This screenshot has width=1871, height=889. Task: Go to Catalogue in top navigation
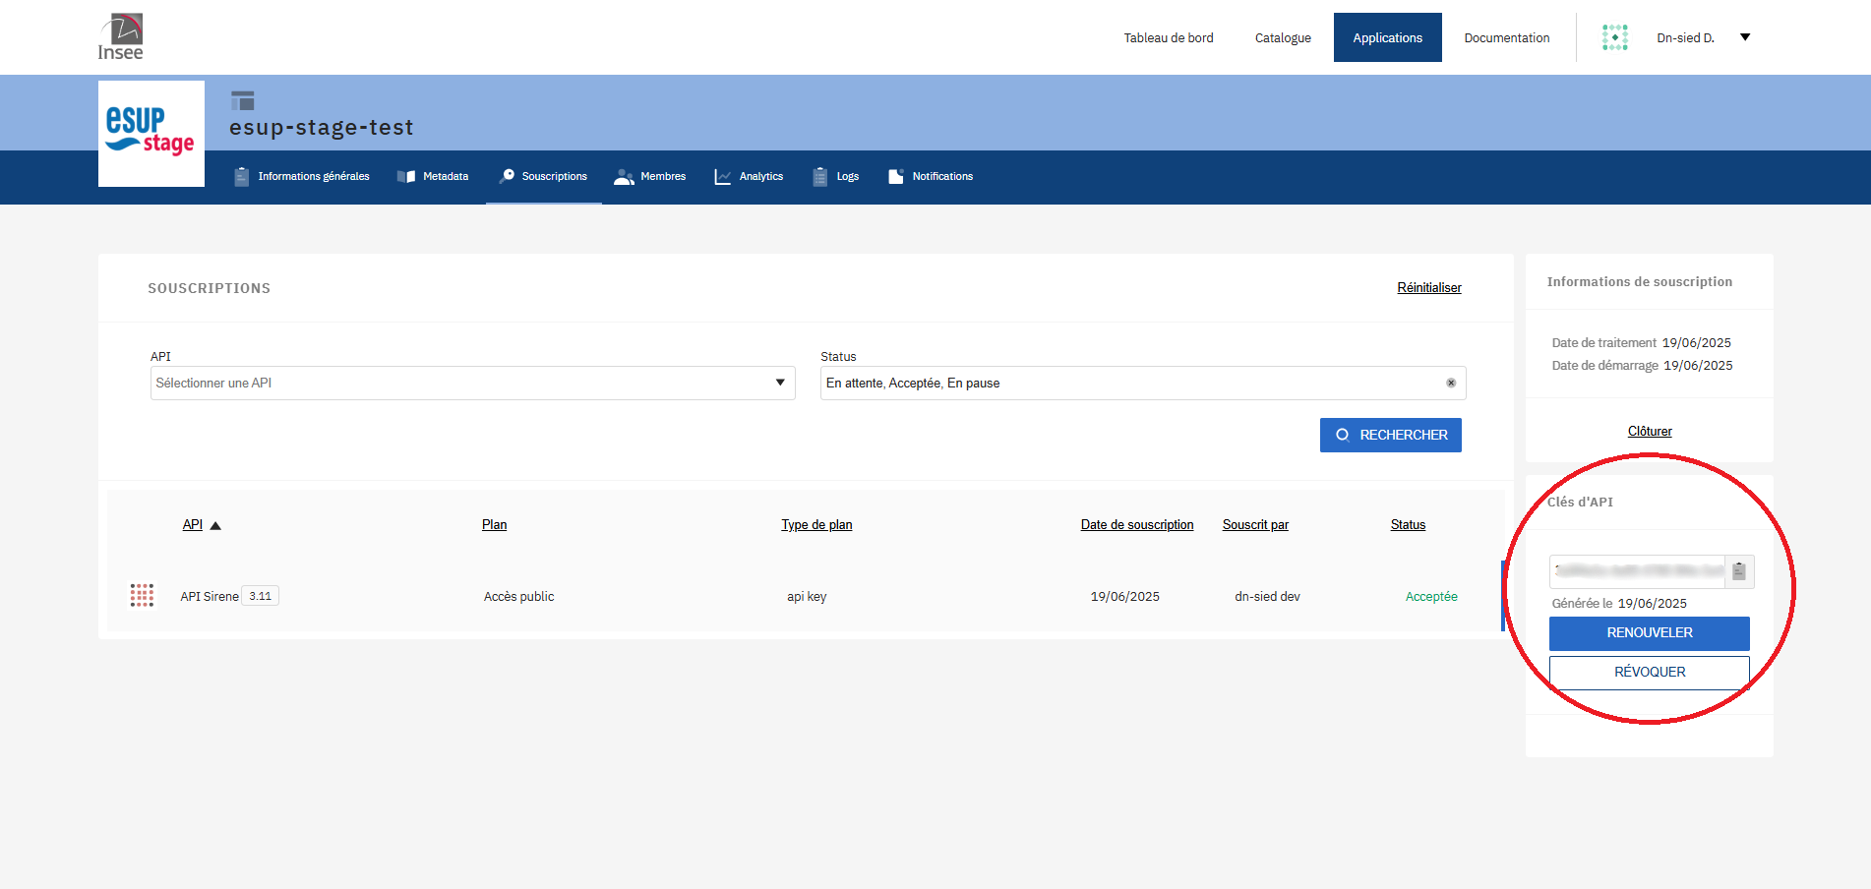click(1283, 38)
